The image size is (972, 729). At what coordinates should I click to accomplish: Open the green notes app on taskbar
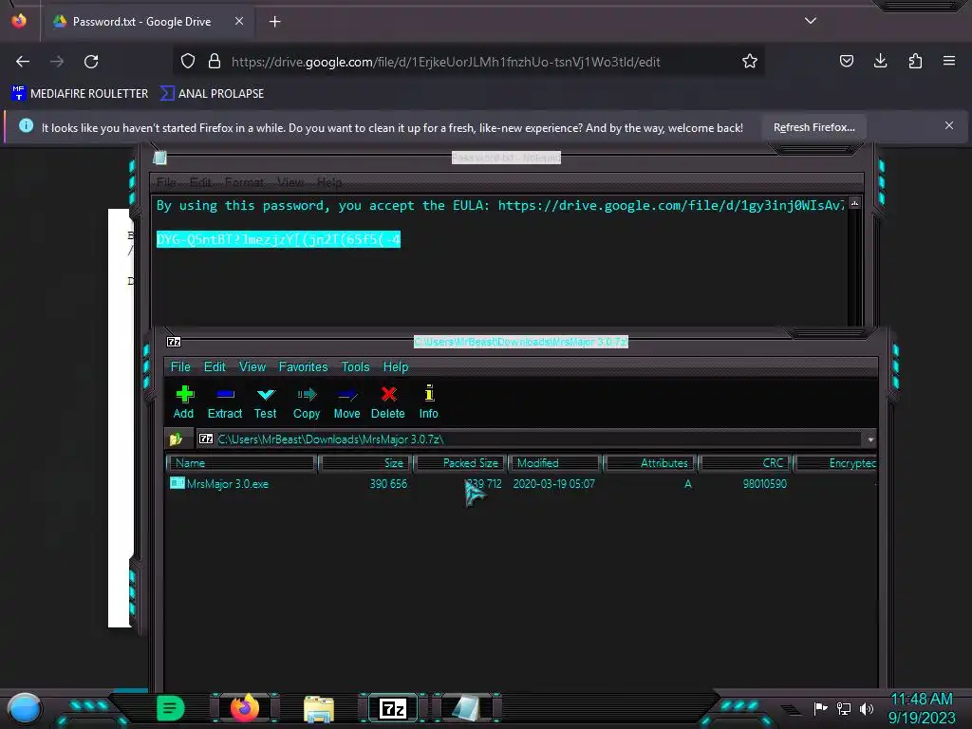click(170, 708)
